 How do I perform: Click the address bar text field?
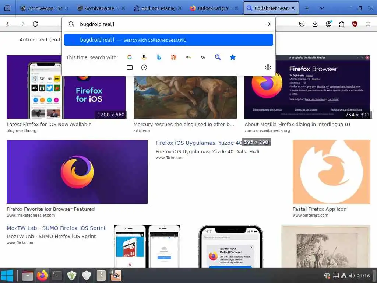pos(168,24)
